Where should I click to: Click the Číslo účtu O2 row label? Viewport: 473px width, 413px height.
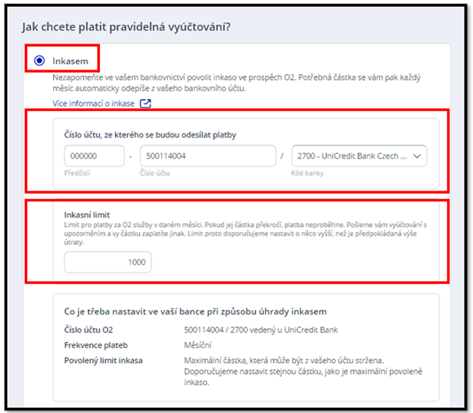click(x=89, y=330)
